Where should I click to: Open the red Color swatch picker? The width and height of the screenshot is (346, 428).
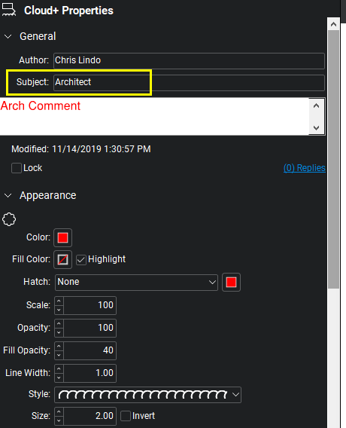(62, 237)
